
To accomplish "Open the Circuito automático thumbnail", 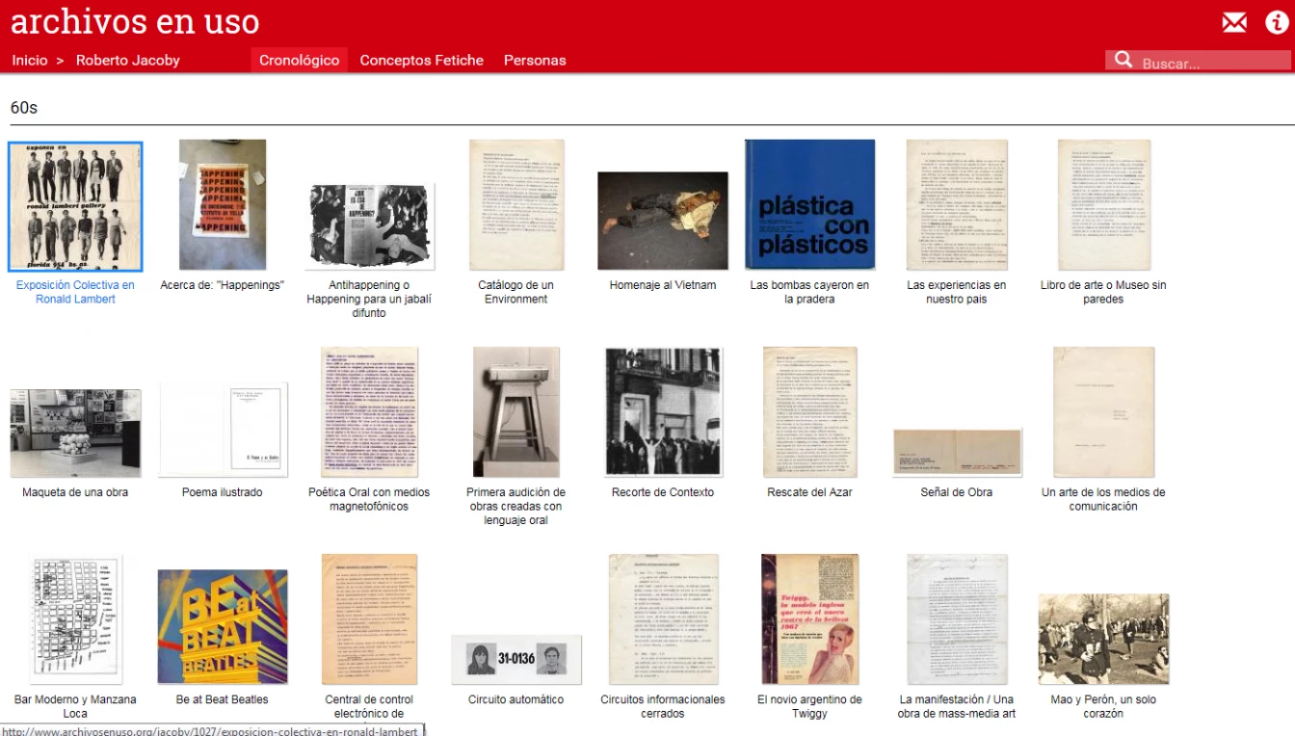I will click(515, 659).
